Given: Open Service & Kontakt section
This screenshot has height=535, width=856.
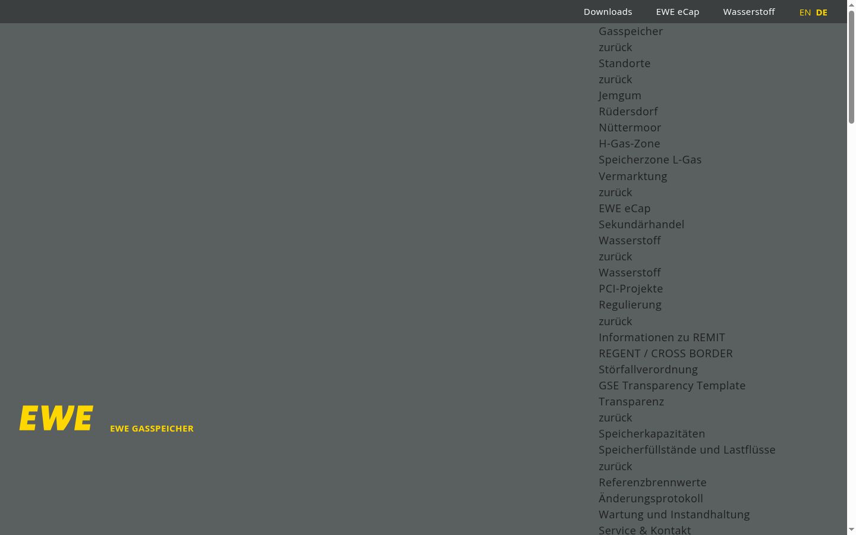Looking at the screenshot, I should click(x=644, y=530).
